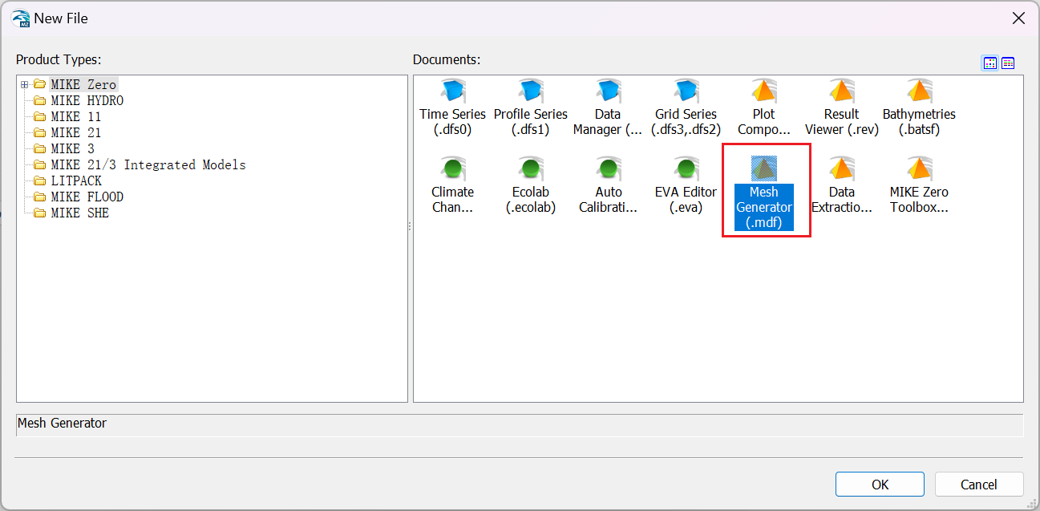
Task: Select MIKE 3 product type
Action: [x=72, y=148]
